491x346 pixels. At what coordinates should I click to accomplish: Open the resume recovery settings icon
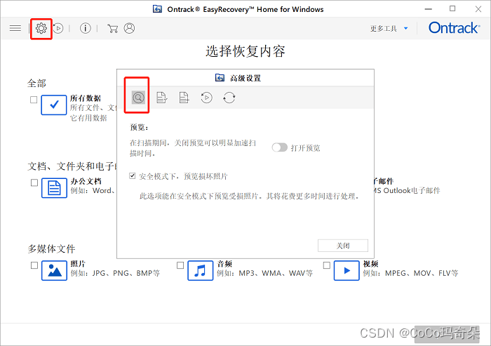click(x=206, y=98)
